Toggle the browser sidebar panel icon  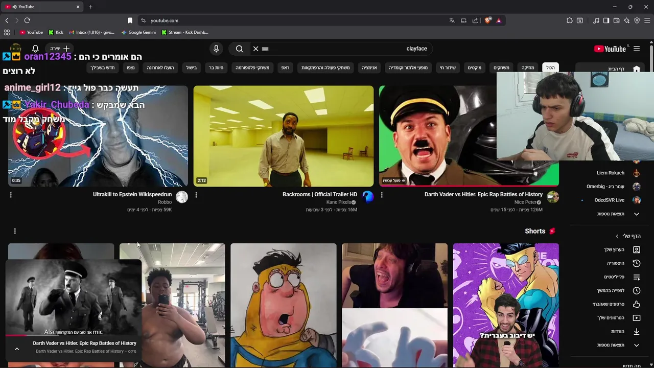(606, 20)
